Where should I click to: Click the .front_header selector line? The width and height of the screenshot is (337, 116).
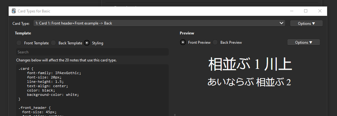tap(34, 108)
